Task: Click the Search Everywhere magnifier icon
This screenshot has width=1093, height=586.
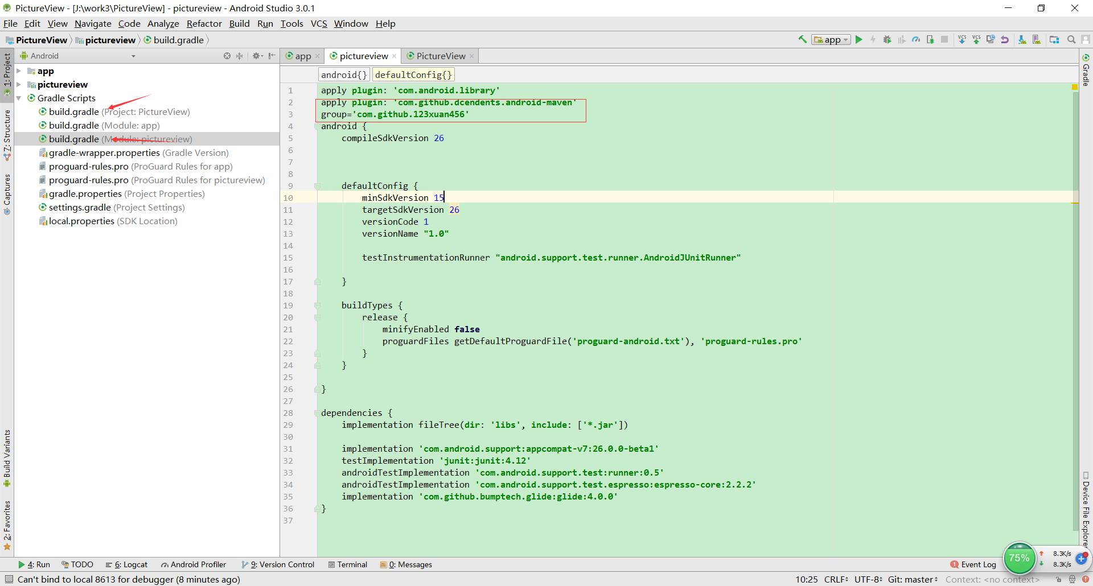Action: 1071,39
